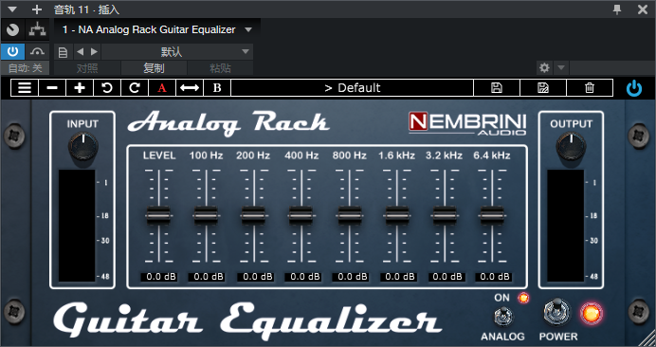Click the 6.4 kHz fader handle
The height and width of the screenshot is (347, 656).
(492, 215)
